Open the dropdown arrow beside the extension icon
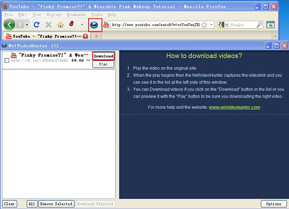Image resolution: width=289 pixels, height=209 pixels. click(x=82, y=25)
